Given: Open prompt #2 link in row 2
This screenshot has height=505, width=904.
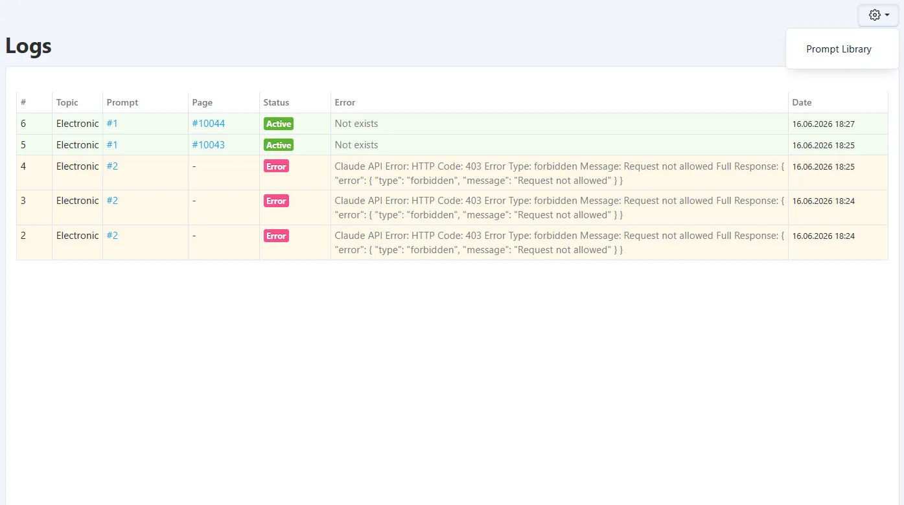Looking at the screenshot, I should [x=112, y=236].
